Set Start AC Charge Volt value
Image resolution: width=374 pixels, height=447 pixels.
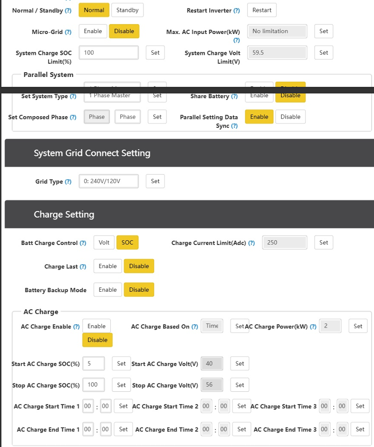coord(240,363)
